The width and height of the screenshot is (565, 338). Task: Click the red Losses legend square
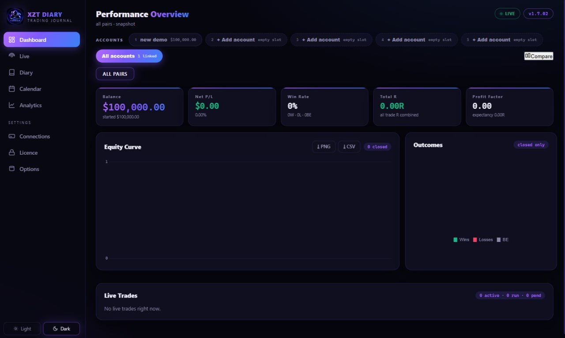pyautogui.click(x=475, y=240)
